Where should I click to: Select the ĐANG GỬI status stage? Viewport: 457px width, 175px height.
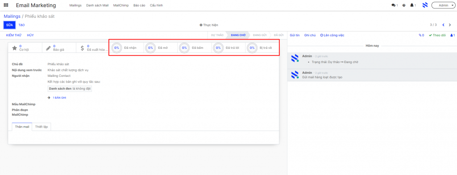(260, 35)
